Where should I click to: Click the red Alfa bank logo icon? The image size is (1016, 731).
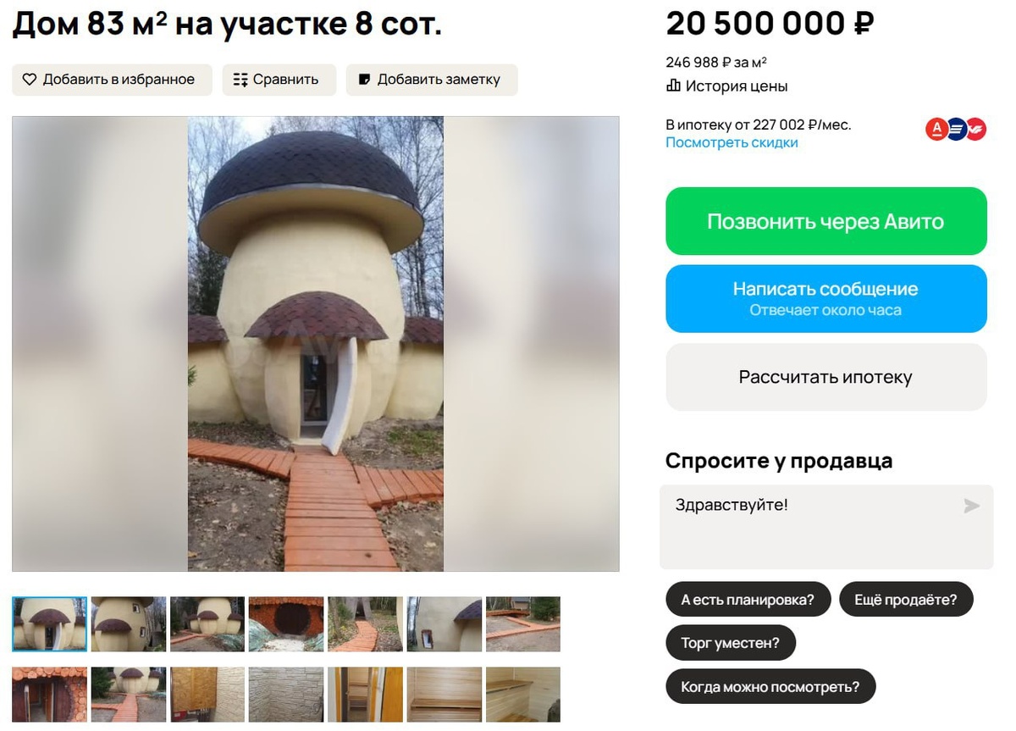936,129
